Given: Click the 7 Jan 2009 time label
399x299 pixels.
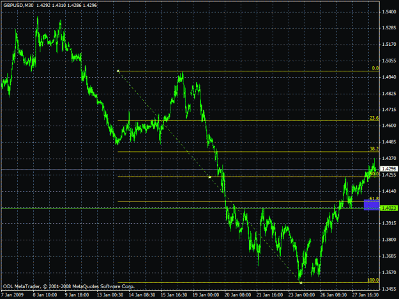Looking at the screenshot, I should pyautogui.click(x=12, y=295).
